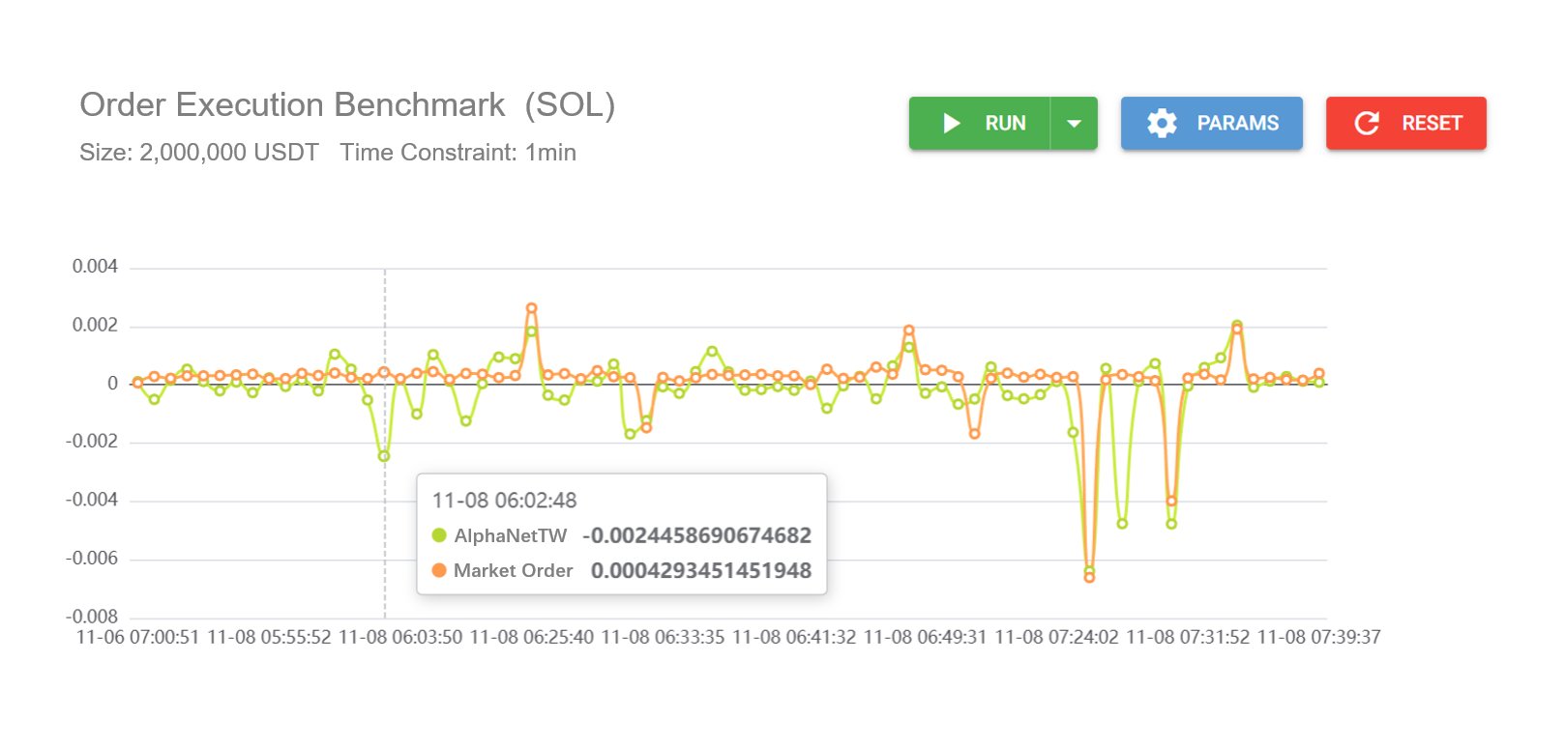
Task: Click the orange Market Order dot in tooltip
Action: coord(439,570)
